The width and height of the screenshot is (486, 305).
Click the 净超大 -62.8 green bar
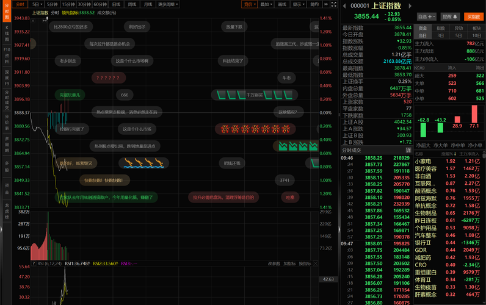423,130
